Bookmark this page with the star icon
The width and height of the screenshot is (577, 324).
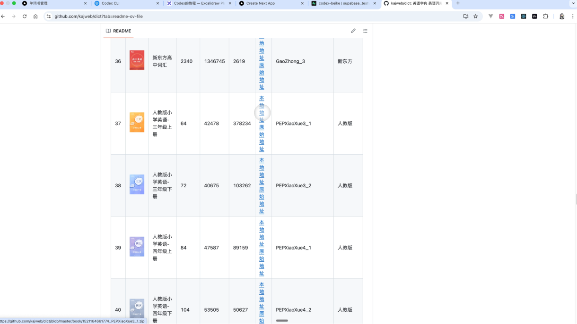475,16
